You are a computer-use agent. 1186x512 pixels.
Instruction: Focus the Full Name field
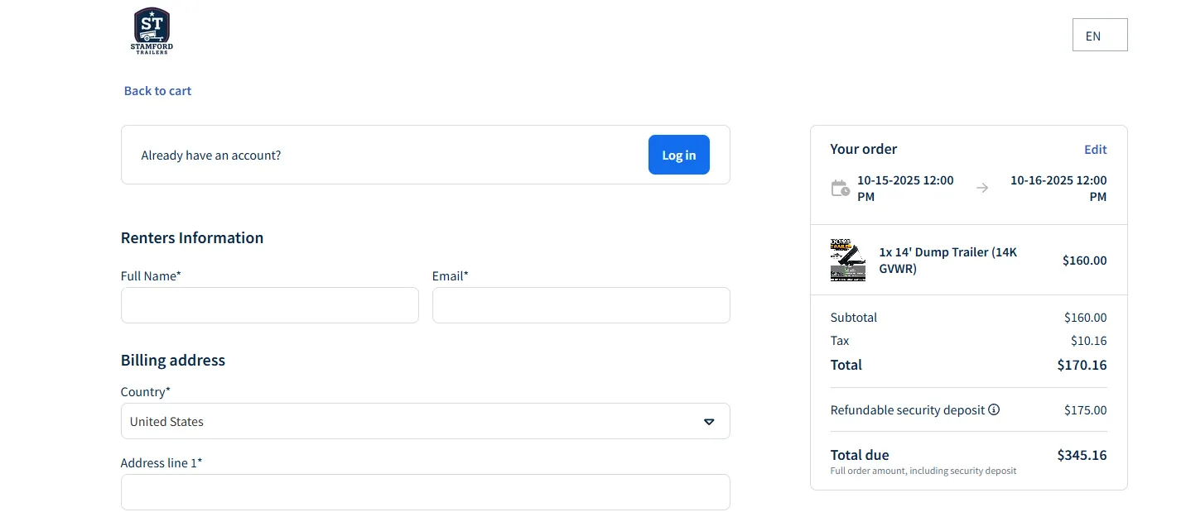pyautogui.click(x=269, y=305)
